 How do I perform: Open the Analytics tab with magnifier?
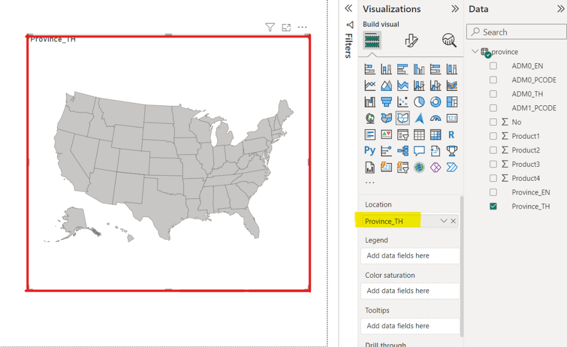449,40
